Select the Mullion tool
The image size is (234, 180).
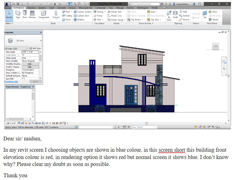(79, 20)
